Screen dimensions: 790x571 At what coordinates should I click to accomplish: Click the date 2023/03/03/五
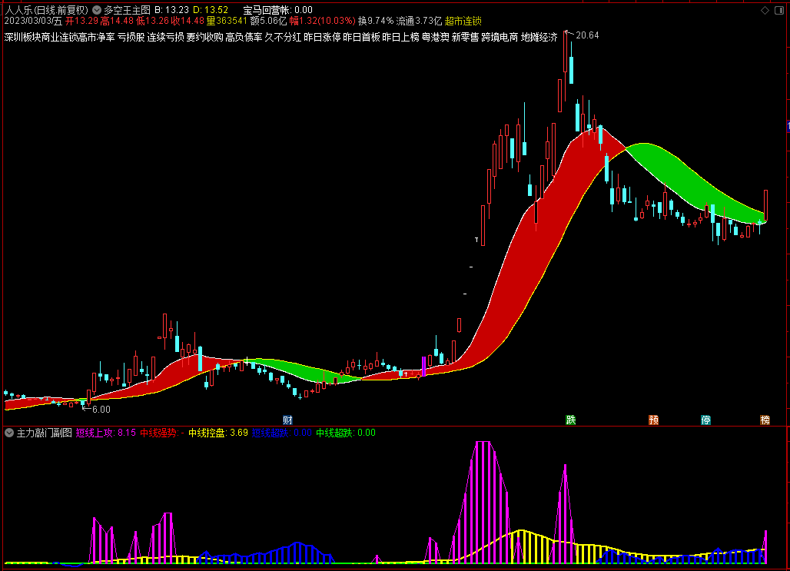pos(33,22)
